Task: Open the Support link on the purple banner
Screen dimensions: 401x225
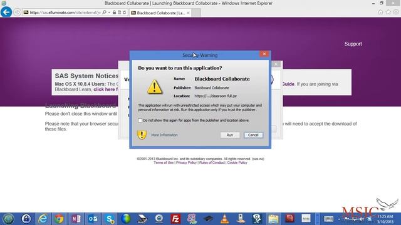Action: click(353, 44)
